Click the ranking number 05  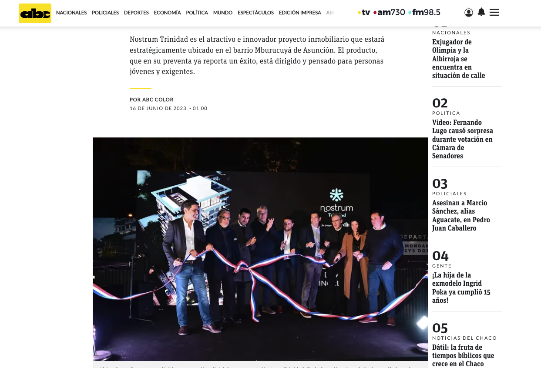440,328
